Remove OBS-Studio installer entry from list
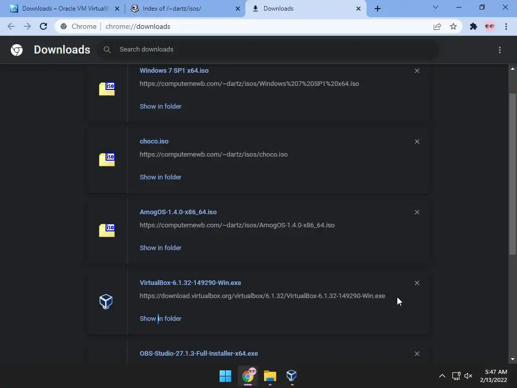Screen dimensions: 517x388 pos(417,353)
